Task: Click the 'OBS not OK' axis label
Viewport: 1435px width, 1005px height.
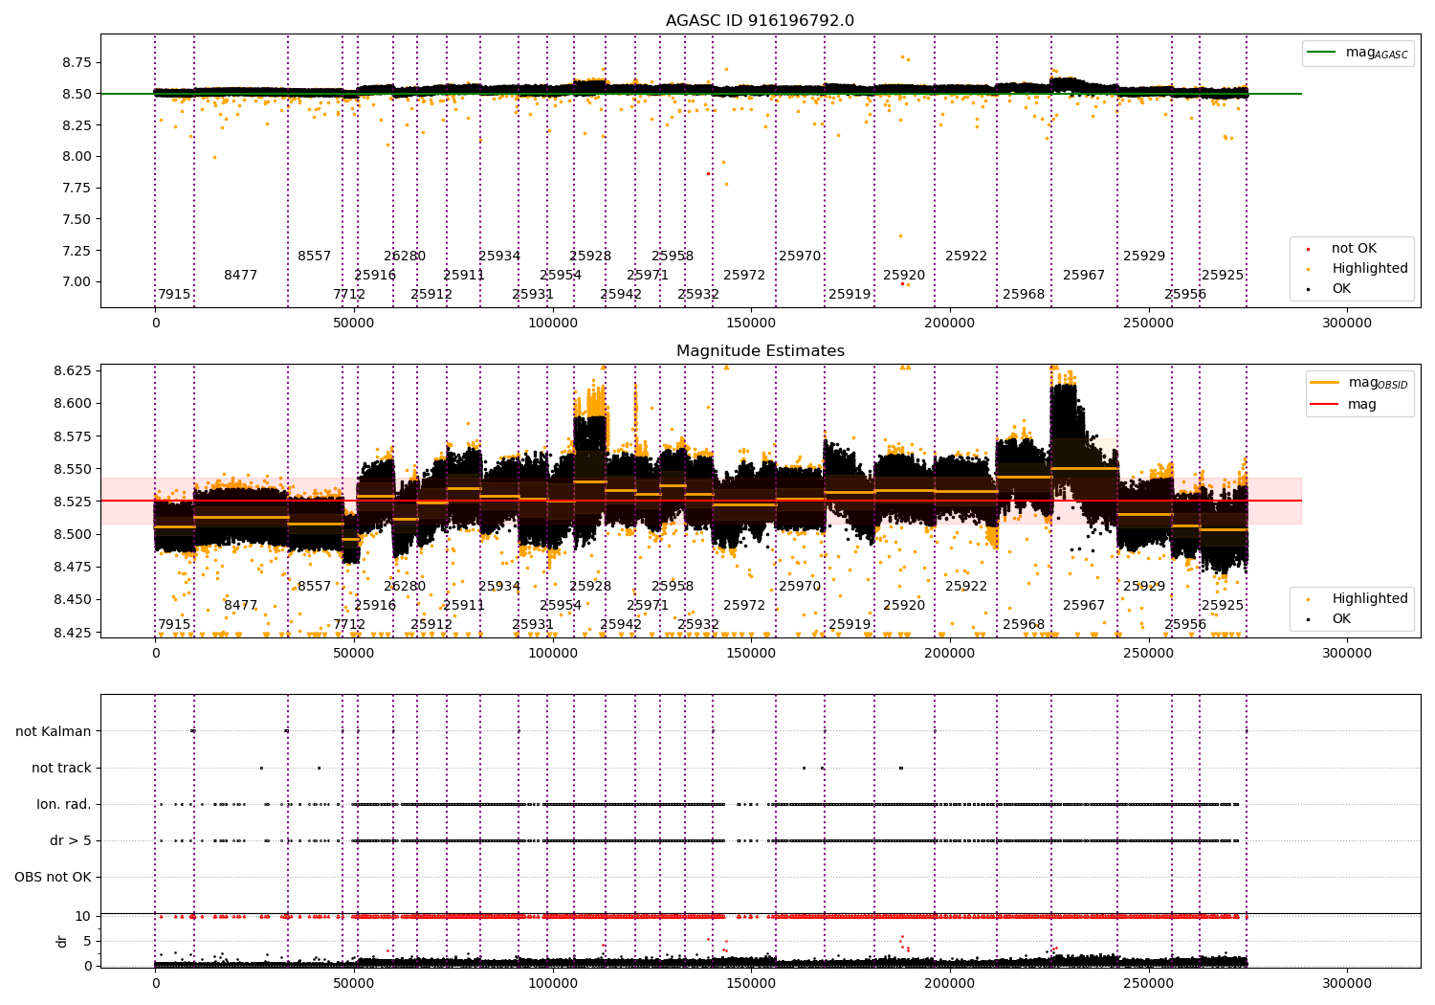Action: tap(54, 877)
